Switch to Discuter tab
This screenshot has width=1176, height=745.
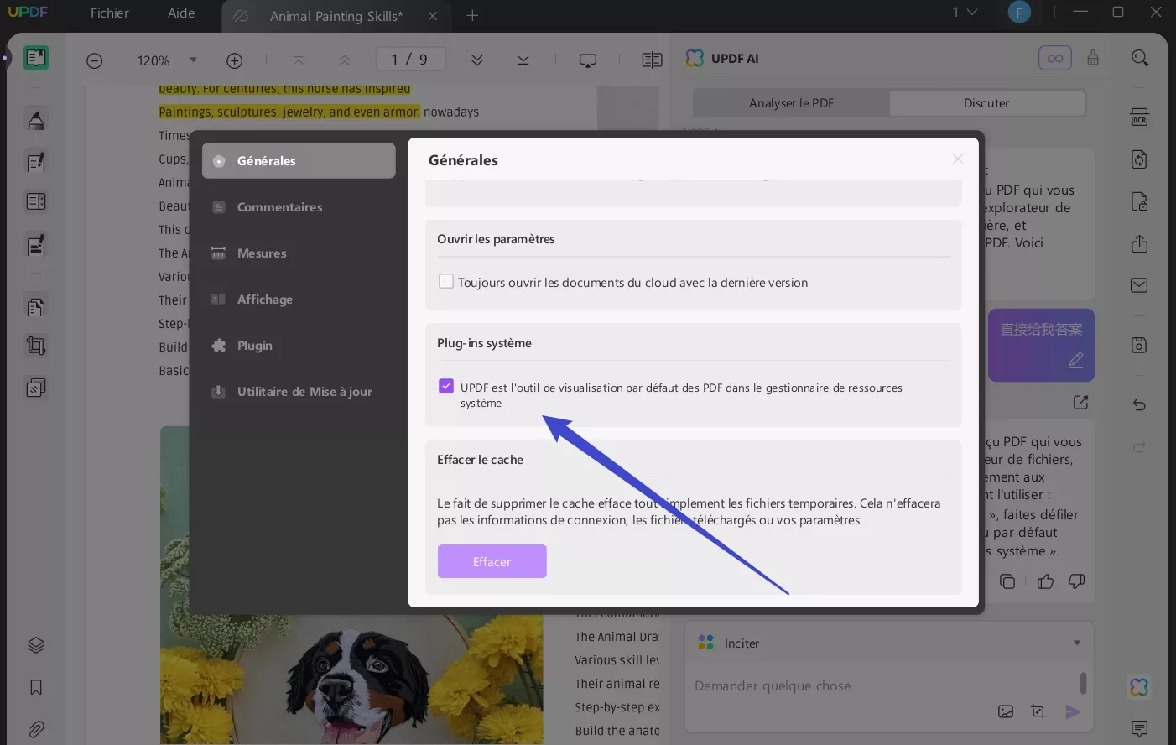[x=986, y=103]
